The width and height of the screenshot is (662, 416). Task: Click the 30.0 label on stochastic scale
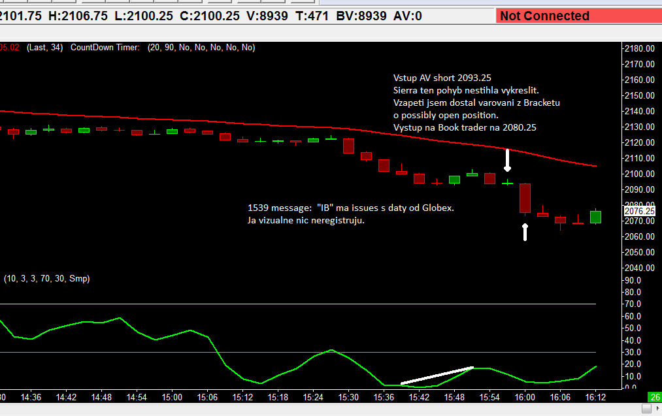pyautogui.click(x=633, y=352)
